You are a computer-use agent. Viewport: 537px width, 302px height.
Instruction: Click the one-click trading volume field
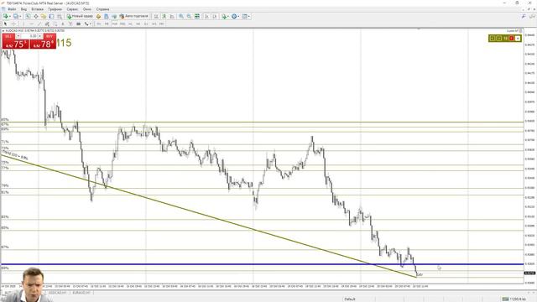pyautogui.click(x=30, y=36)
